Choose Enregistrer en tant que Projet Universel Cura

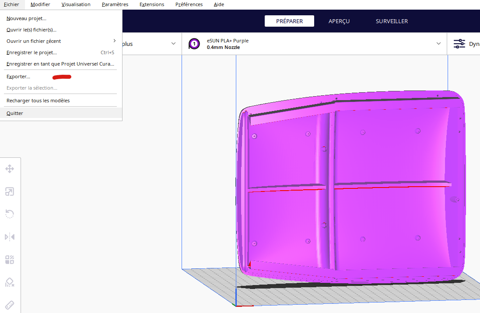(x=61, y=64)
